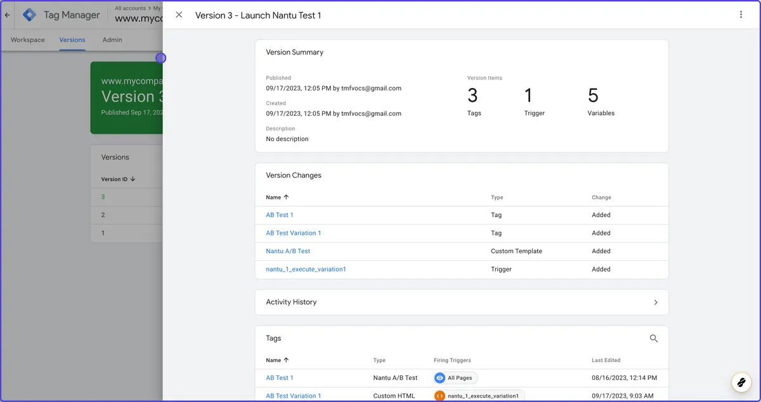Click the All accounts breadcrumb
This screenshot has width=761, height=402.
point(130,8)
